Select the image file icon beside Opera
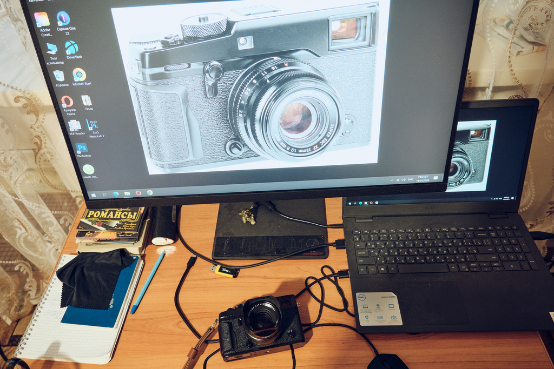The height and width of the screenshot is (369, 554). pyautogui.click(x=87, y=100)
